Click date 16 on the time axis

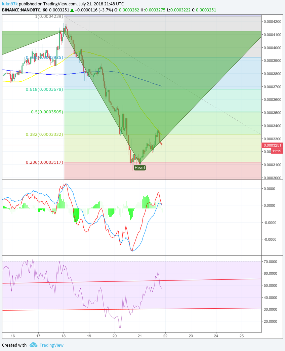pos(13,336)
